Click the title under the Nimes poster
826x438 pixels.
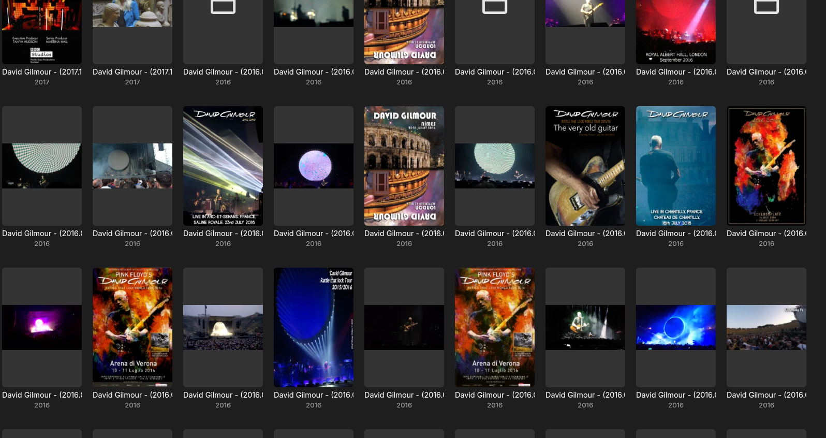pos(404,233)
